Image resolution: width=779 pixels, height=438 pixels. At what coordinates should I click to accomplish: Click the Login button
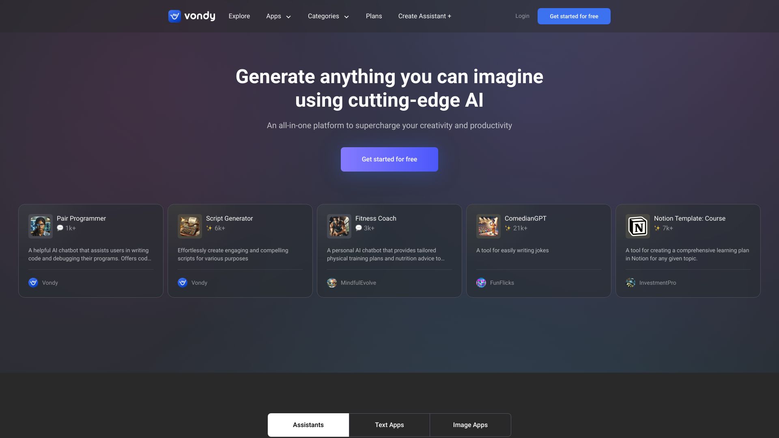tap(522, 16)
